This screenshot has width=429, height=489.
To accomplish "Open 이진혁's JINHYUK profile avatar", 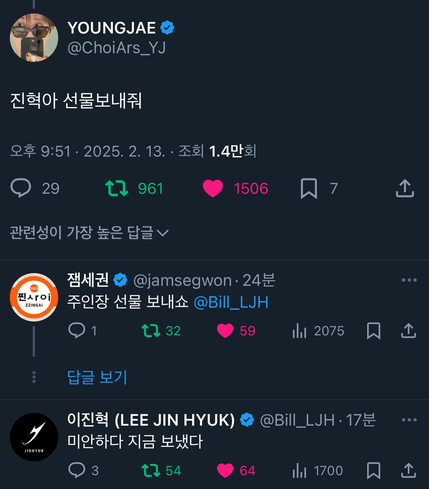I will click(34, 437).
